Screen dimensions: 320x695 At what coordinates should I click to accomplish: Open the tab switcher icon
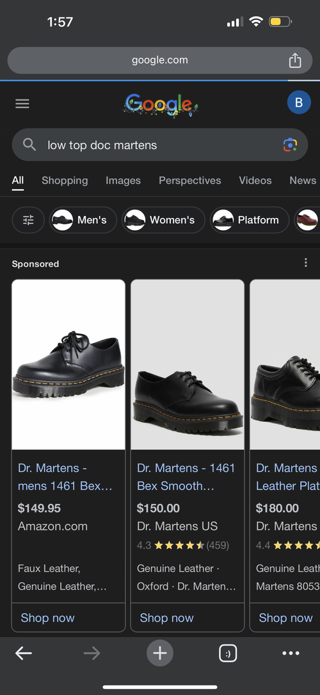point(228,653)
